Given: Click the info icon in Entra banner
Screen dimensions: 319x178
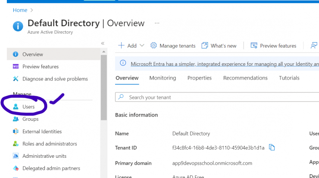Looking at the screenshot, I should 123,63.
